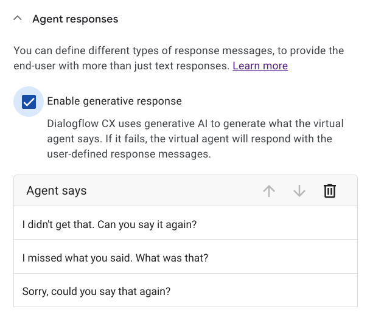Move Agent says block down
This screenshot has height=312, width=370.
[x=299, y=191]
